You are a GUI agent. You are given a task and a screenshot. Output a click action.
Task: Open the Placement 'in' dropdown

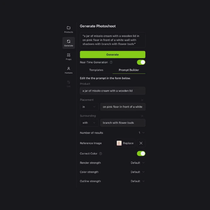pos(89,107)
